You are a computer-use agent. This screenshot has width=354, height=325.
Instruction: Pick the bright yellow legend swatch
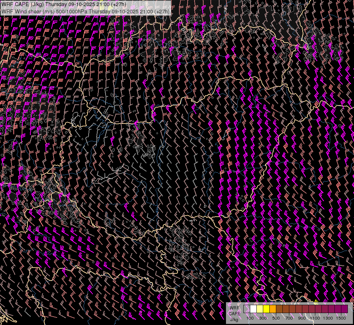coord(266,309)
